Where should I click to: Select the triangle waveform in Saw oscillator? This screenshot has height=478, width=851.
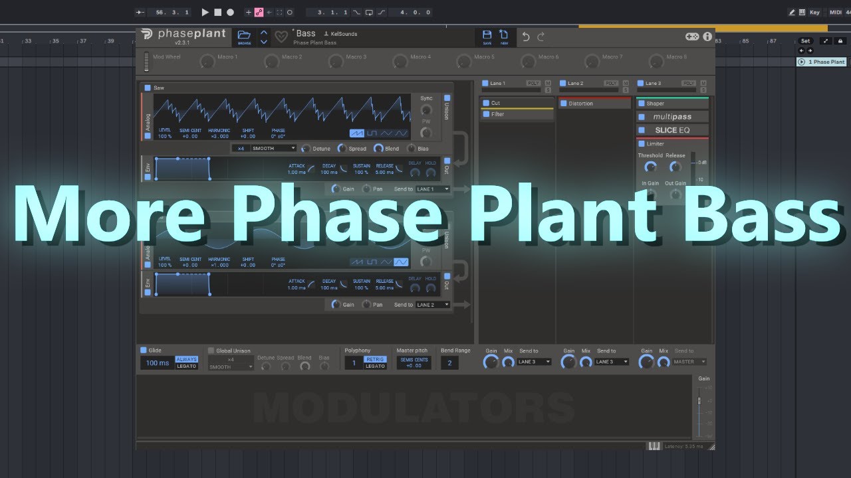(386, 133)
